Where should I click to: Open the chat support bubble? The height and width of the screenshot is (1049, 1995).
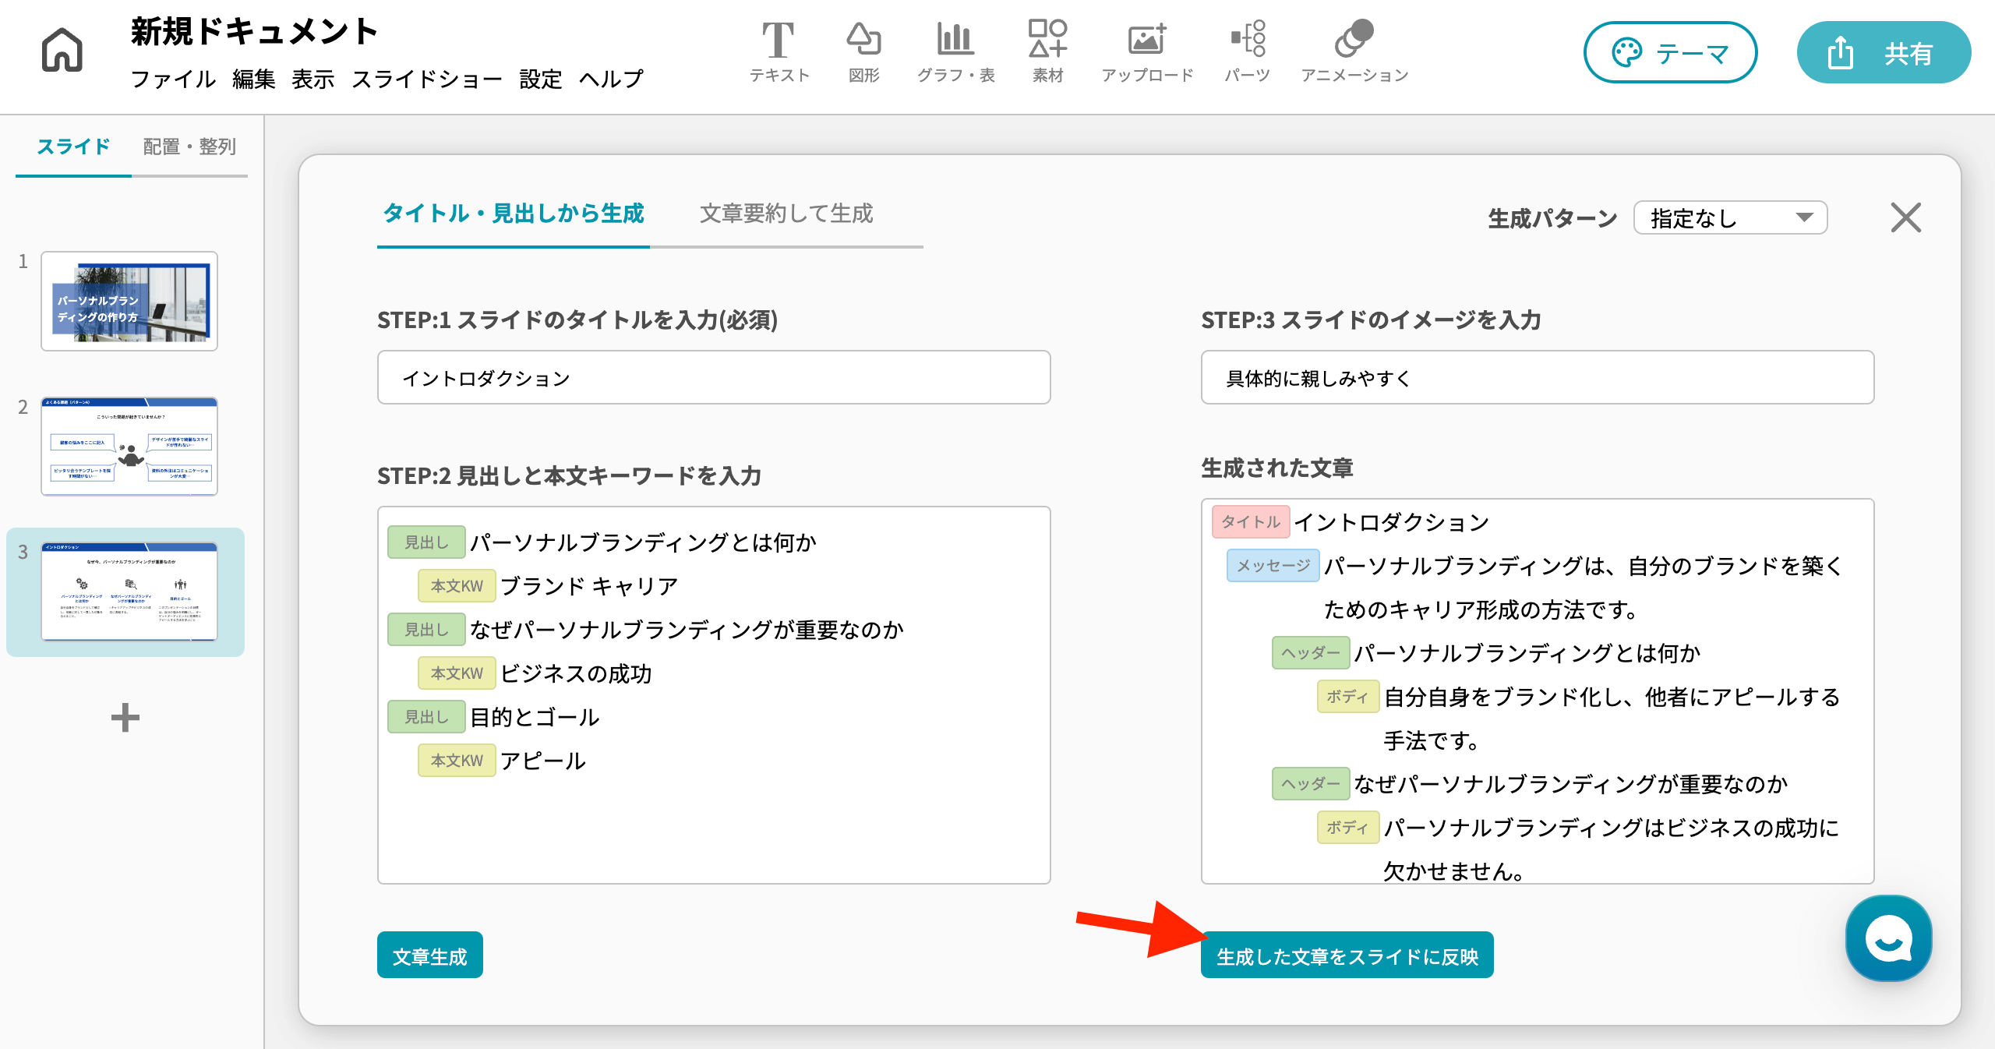point(1888,938)
